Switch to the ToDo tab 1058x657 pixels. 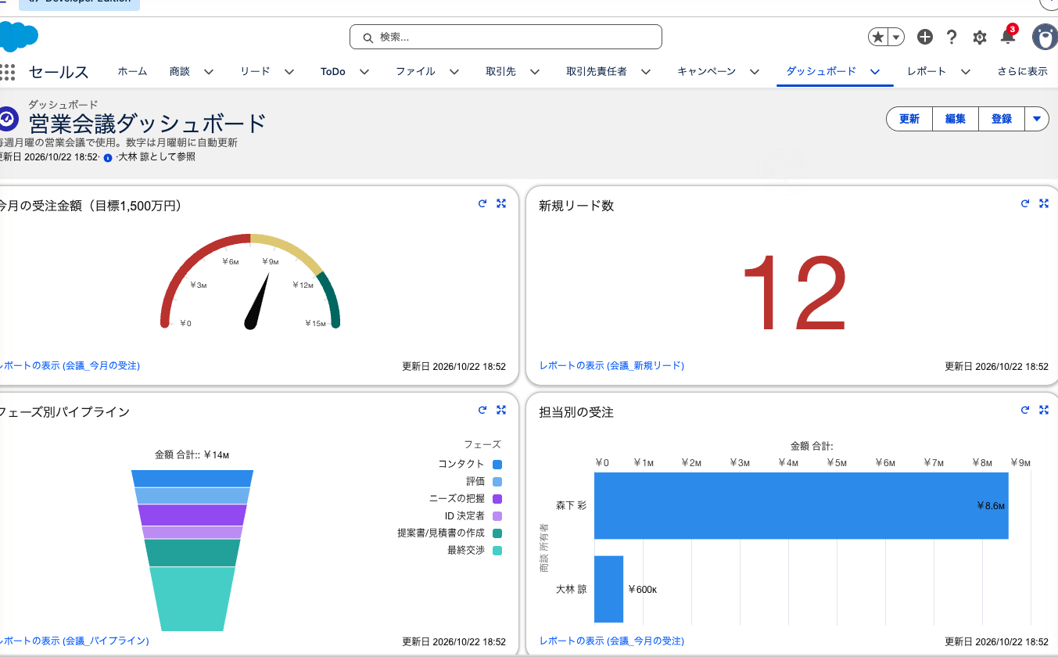click(x=332, y=72)
